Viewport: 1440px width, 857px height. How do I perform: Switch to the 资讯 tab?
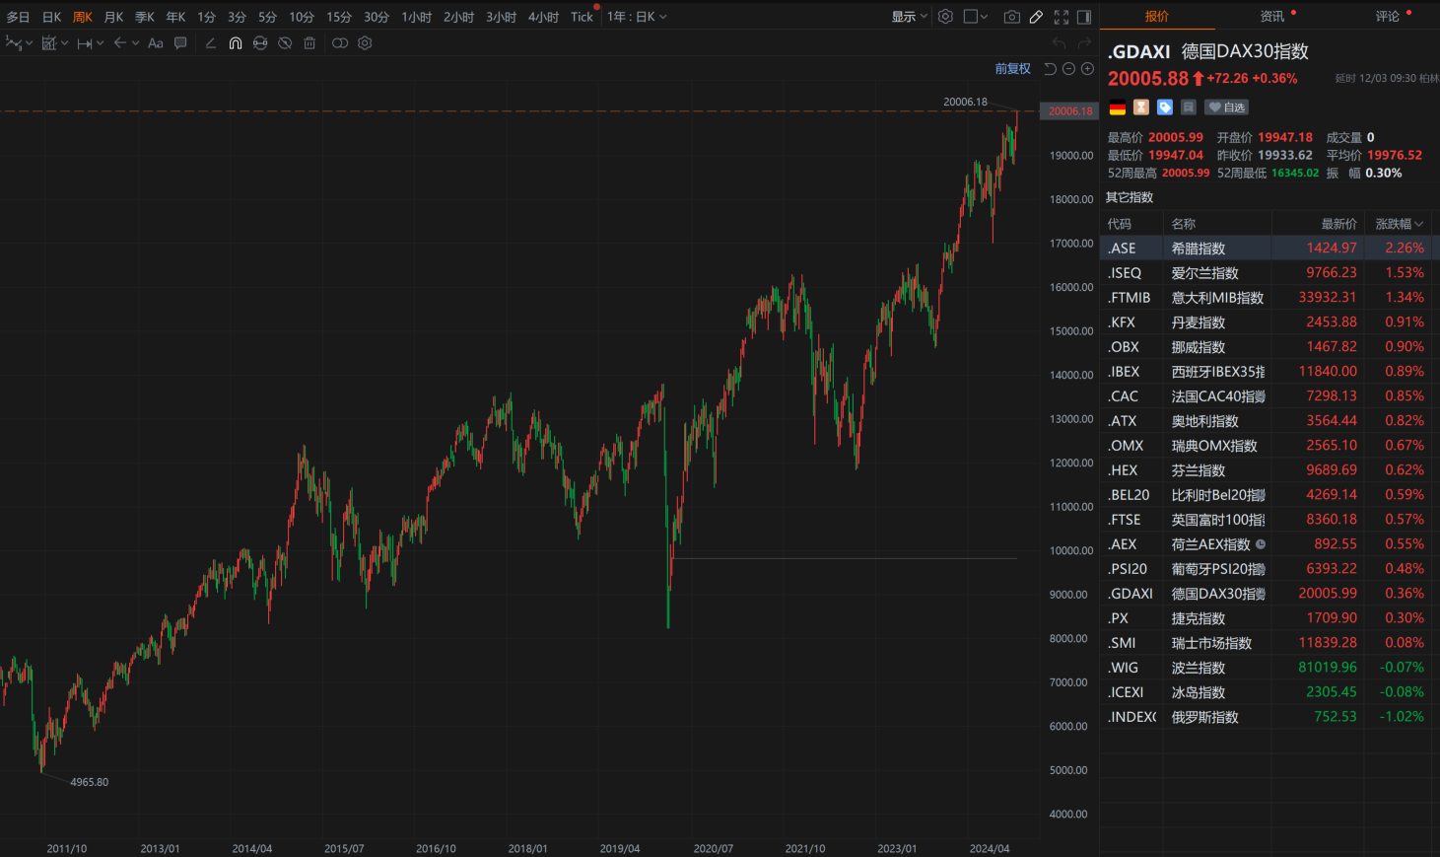tap(1271, 17)
